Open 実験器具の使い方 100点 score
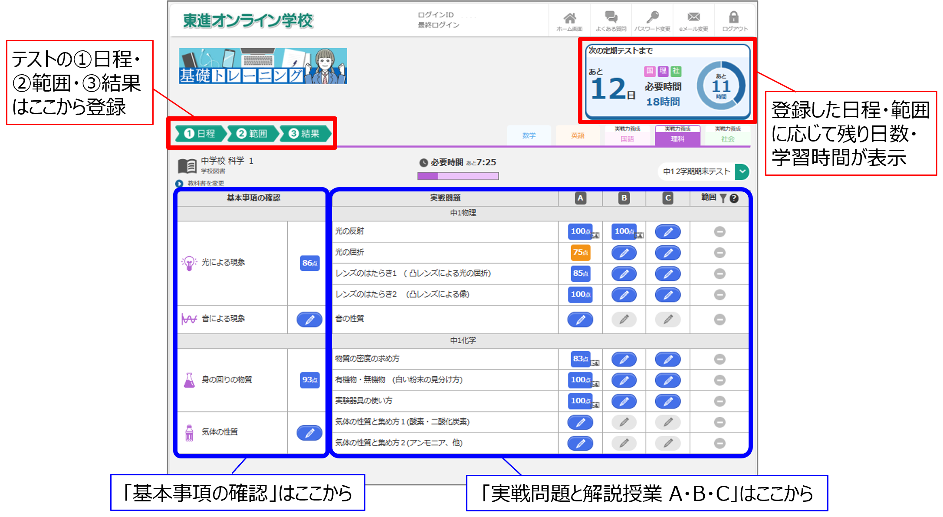Image resolution: width=943 pixels, height=517 pixels. pyautogui.click(x=580, y=401)
